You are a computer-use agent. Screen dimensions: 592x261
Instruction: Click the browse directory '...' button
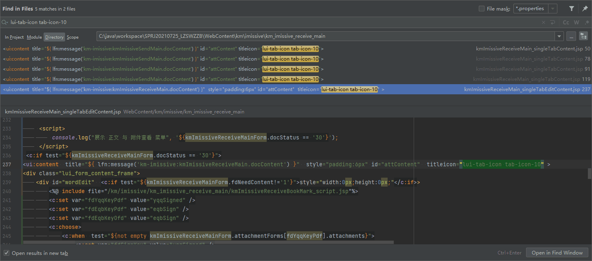coord(571,36)
